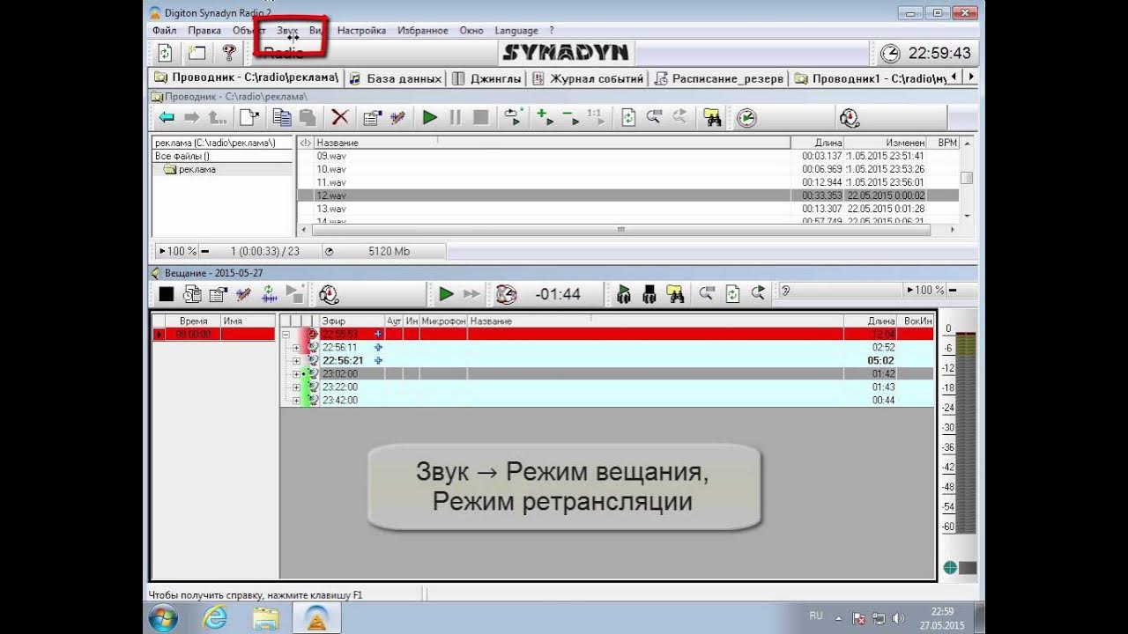Open properties icon in explorer toolbar
Viewport: 1128px width, 634px height.
(372, 117)
